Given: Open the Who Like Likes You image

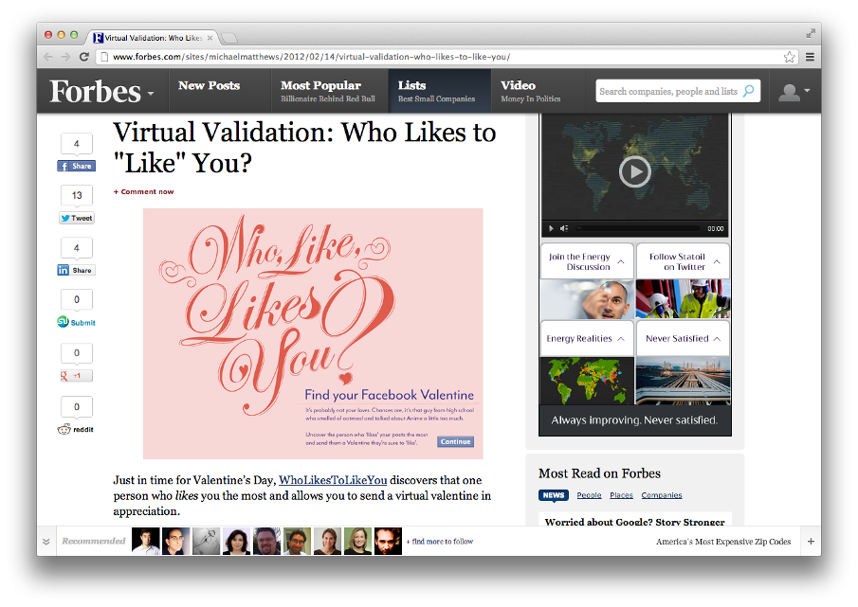Looking at the screenshot, I should (x=313, y=333).
